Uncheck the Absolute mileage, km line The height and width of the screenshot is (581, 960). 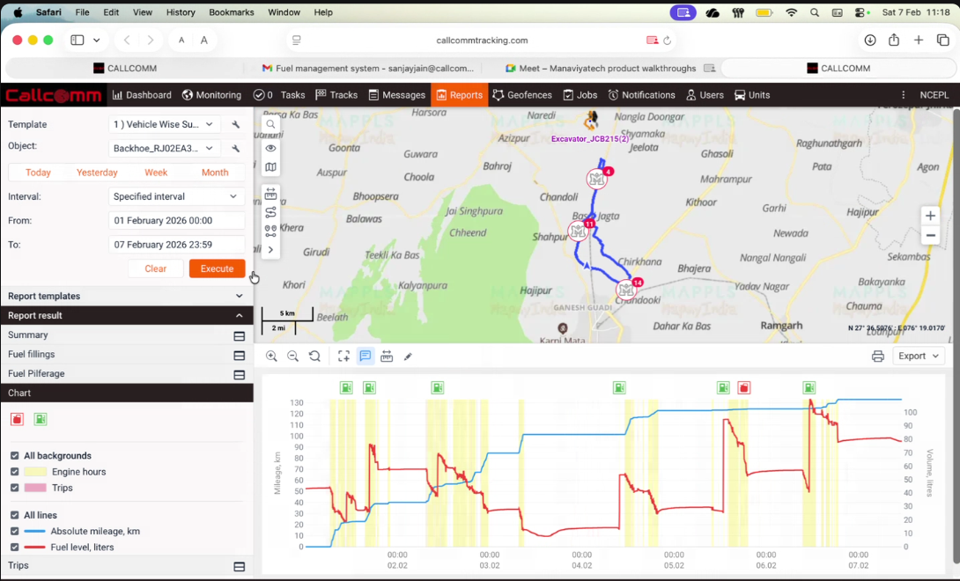[14, 531]
